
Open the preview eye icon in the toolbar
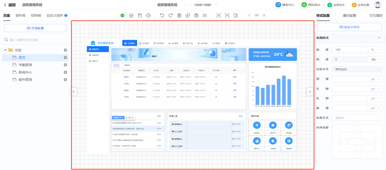pos(218,15)
